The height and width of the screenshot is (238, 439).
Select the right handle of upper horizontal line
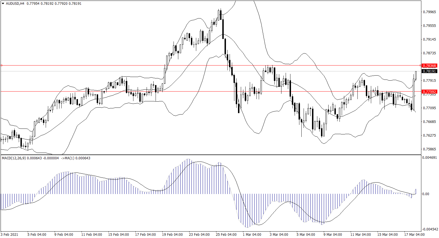[420, 65]
